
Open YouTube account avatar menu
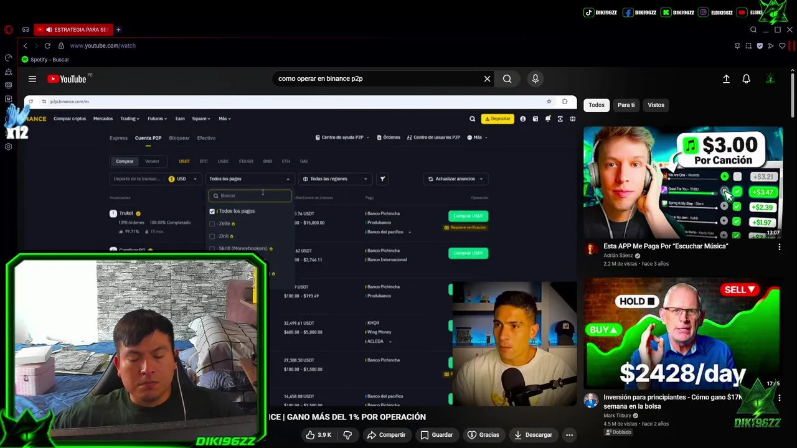click(x=770, y=78)
